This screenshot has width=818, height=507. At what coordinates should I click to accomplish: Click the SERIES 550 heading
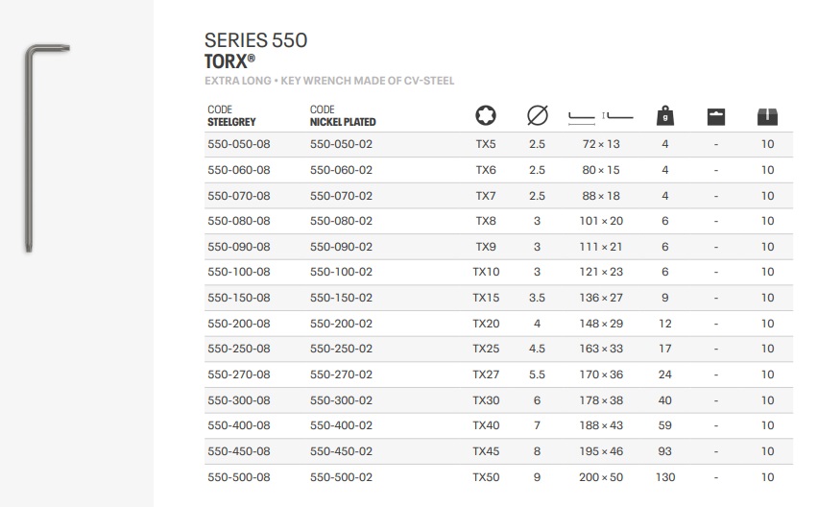[256, 40]
